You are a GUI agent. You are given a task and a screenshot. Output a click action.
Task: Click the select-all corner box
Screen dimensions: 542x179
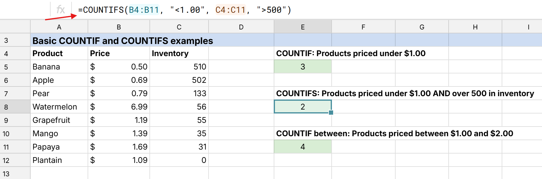coord(15,27)
